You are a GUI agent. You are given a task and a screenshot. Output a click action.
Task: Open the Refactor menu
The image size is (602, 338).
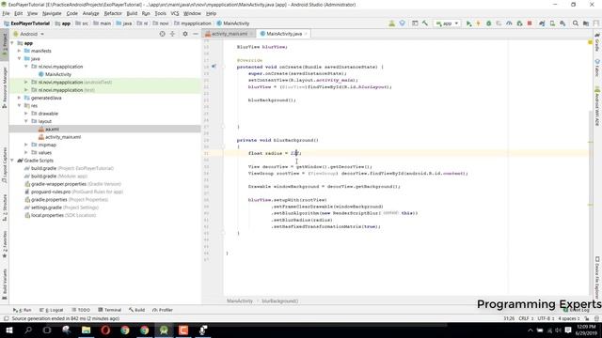pos(113,13)
